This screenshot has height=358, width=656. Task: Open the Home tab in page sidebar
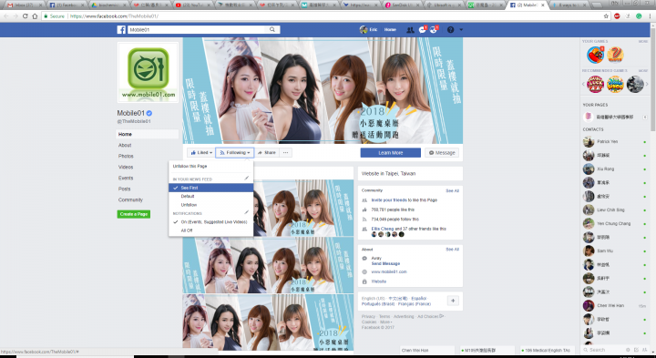148,134
